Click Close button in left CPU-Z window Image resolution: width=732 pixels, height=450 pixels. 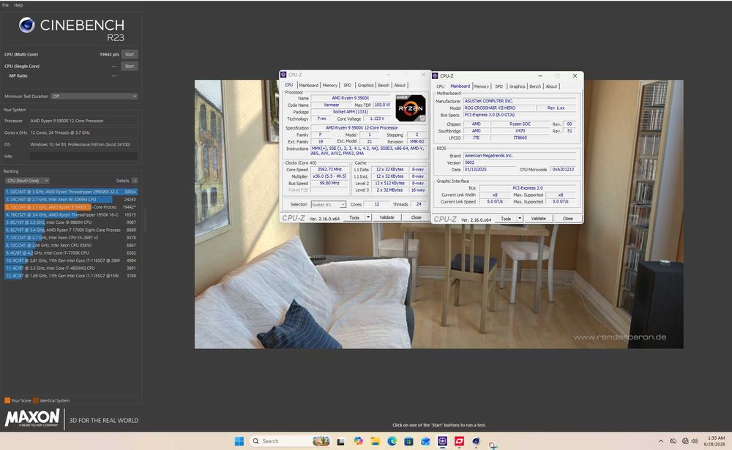(x=416, y=217)
